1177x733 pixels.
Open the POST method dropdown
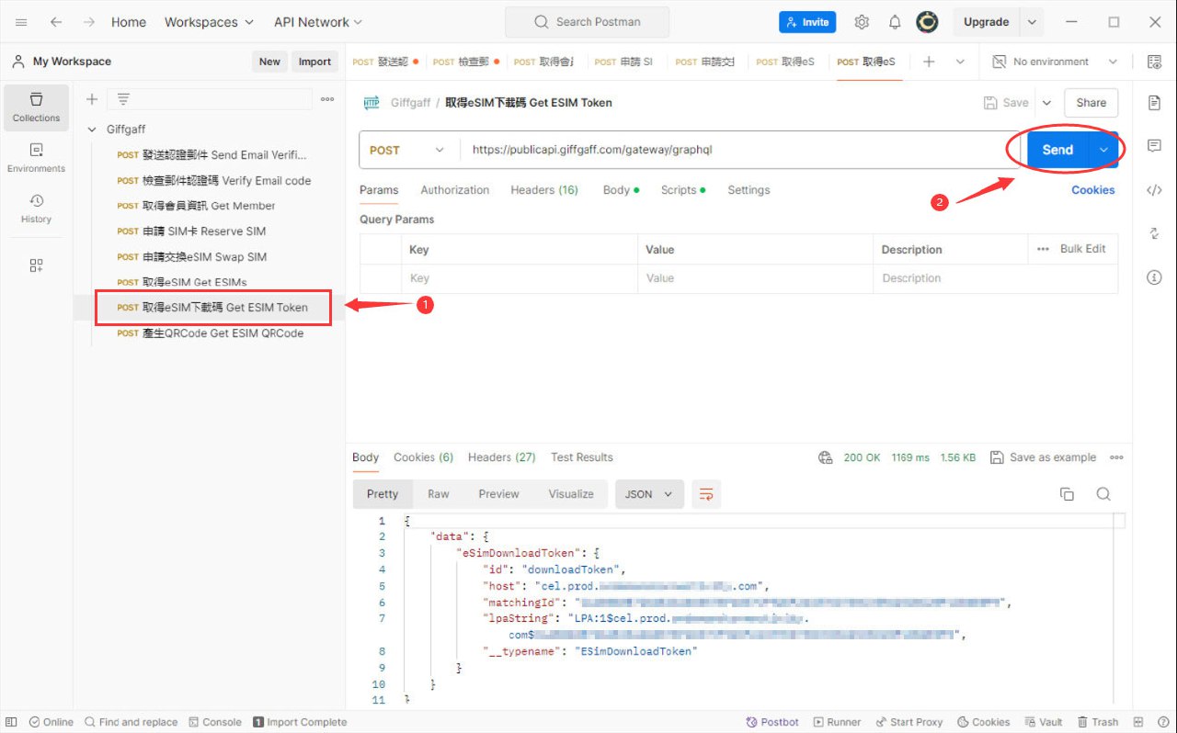click(x=406, y=150)
